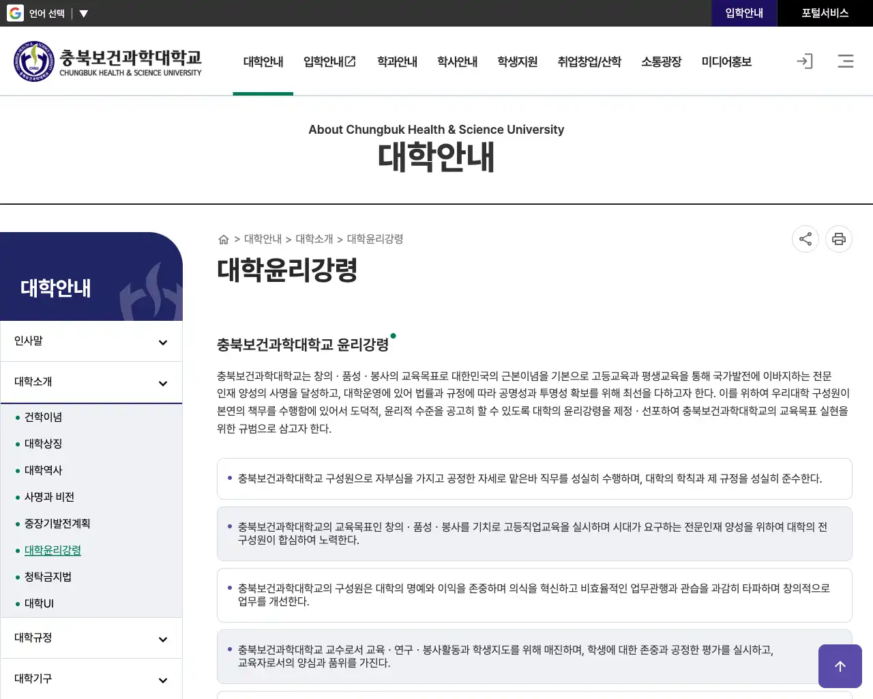The image size is (873, 699).
Task: Open the 사명과 비전 sidebar link
Action: (49, 497)
